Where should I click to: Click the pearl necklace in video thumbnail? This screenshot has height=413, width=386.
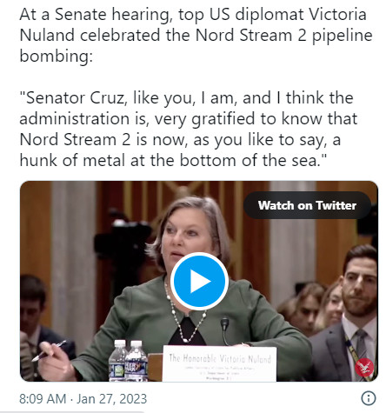point(185,313)
